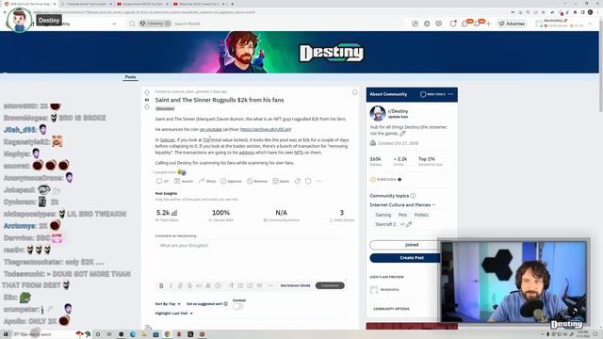Open the post's three-dot overflow menu
Viewport: 603px width, 339px height.
pos(318,181)
